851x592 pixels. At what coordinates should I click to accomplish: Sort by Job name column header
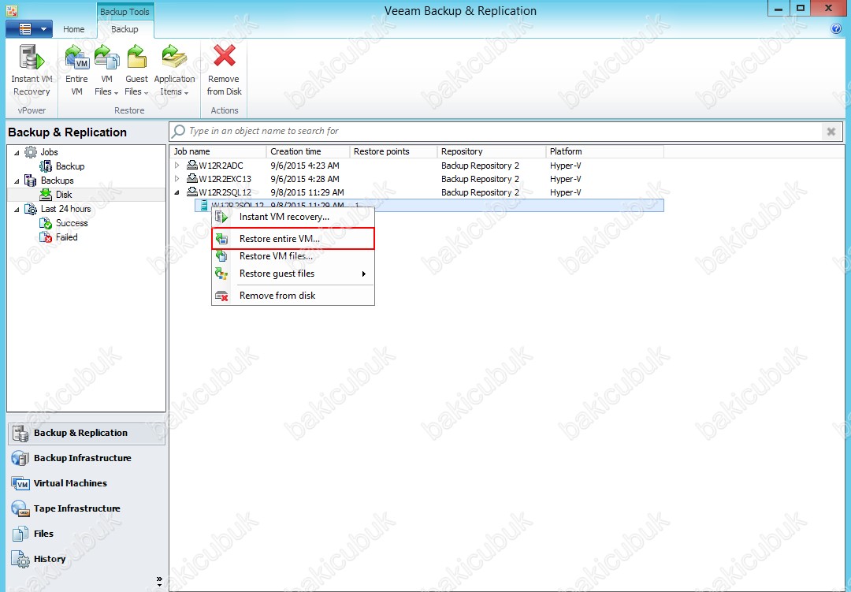click(217, 151)
